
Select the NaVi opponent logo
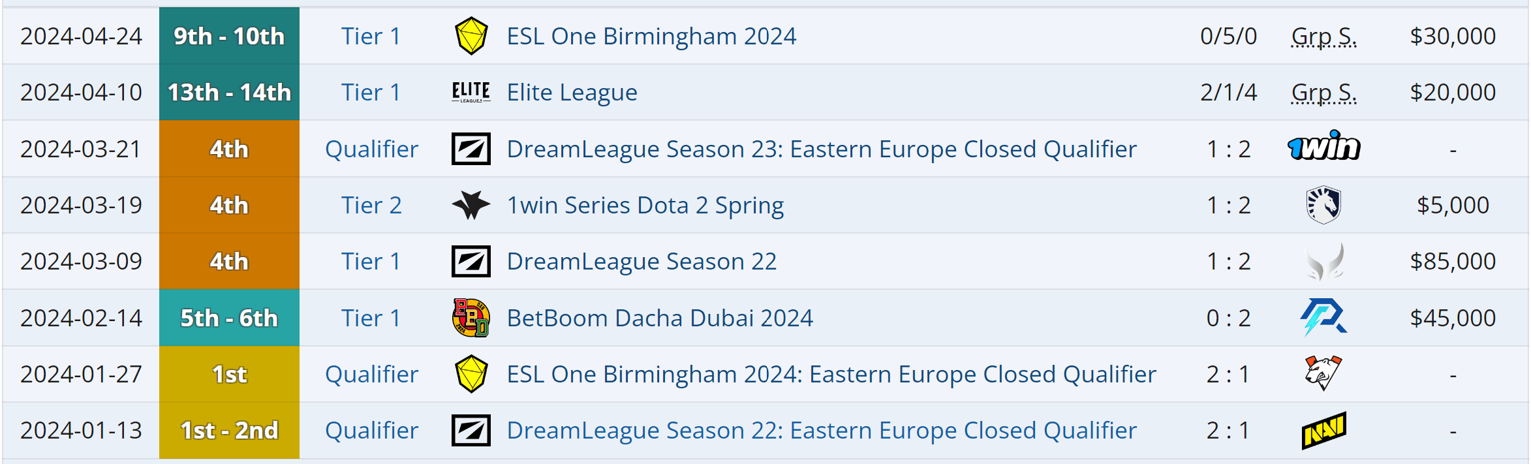1321,431
